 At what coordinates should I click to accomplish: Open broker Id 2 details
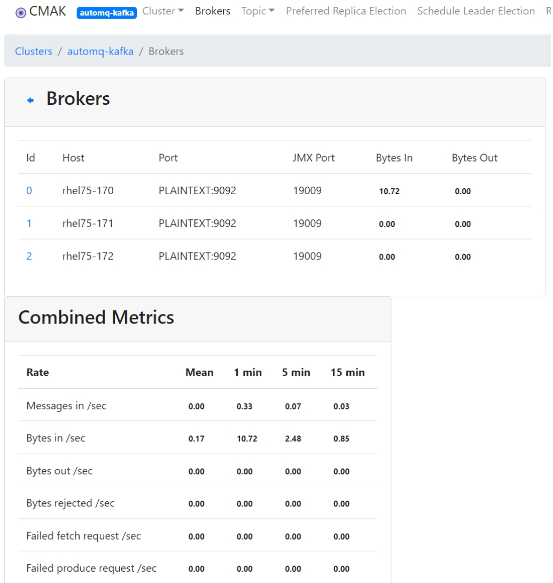pyautogui.click(x=29, y=256)
